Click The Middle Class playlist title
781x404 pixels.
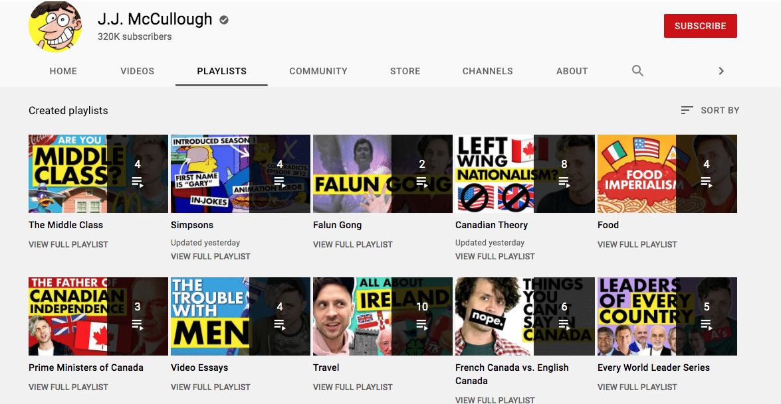pyautogui.click(x=66, y=225)
